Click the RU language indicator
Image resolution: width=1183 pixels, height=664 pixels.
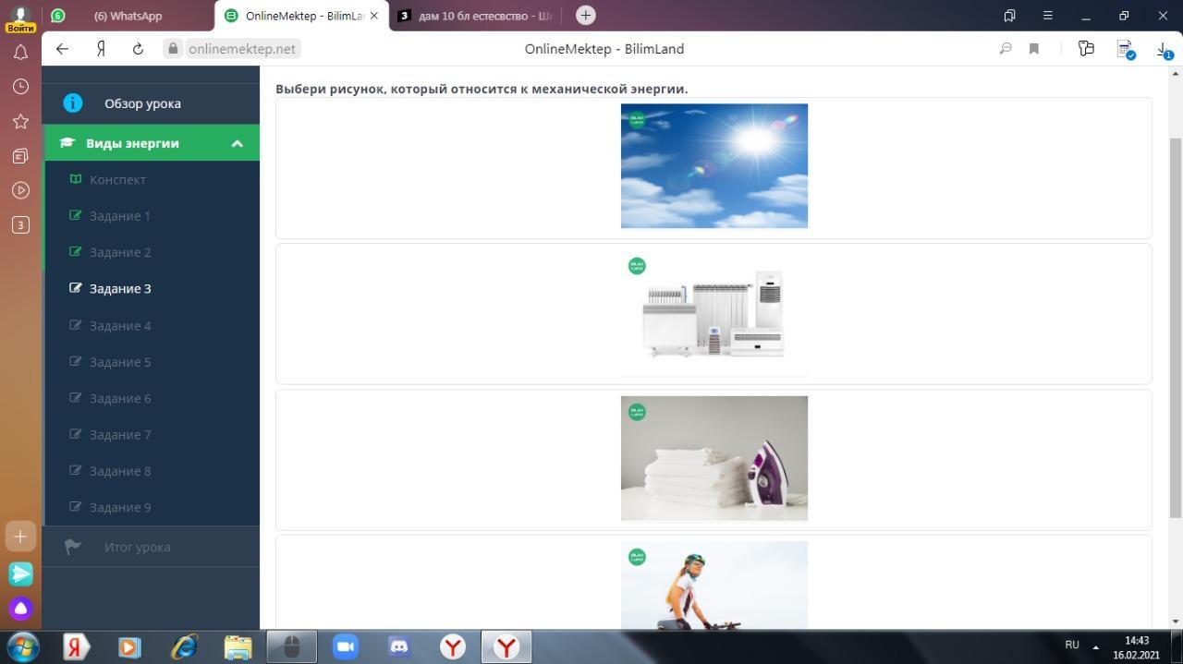[1072, 646]
